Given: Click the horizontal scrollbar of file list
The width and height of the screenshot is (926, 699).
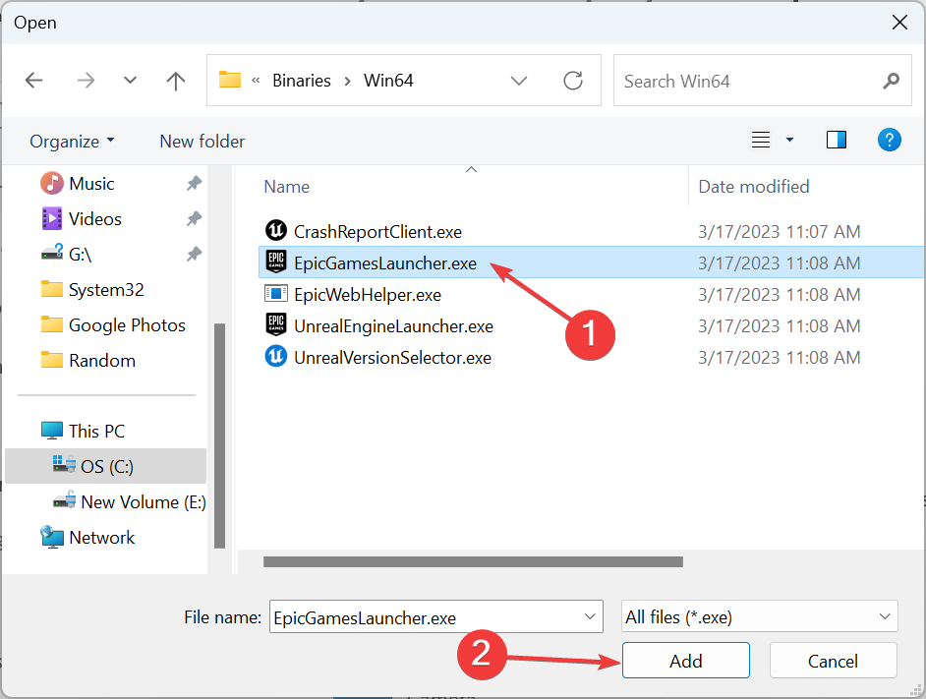Looking at the screenshot, I should point(473,561).
